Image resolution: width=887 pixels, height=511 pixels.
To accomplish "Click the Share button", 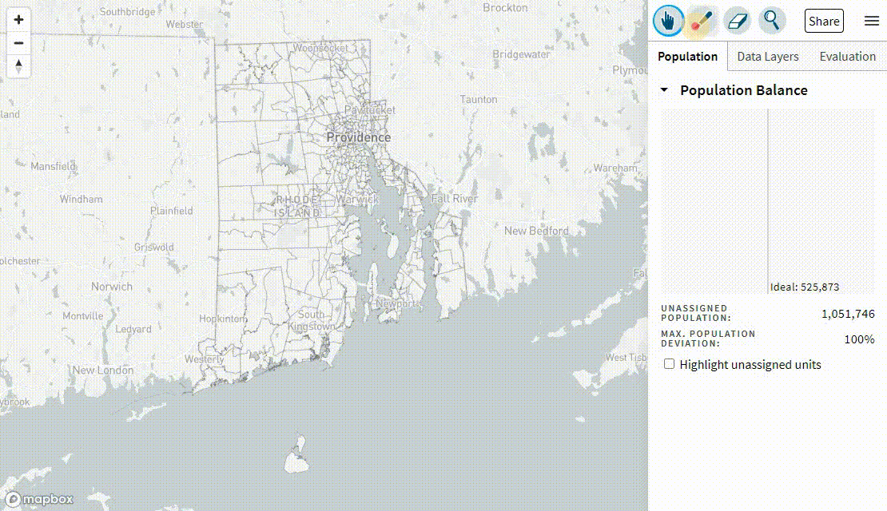I will (824, 21).
